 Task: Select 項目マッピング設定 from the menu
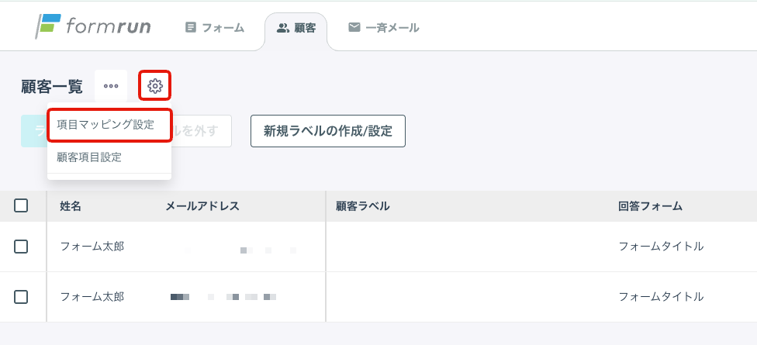(x=109, y=125)
